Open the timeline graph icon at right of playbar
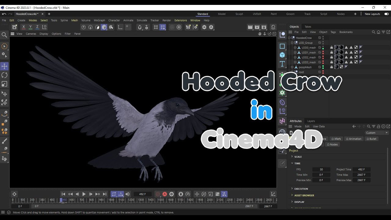Screen dimensions: 391x220 pyautogui.click(x=273, y=194)
